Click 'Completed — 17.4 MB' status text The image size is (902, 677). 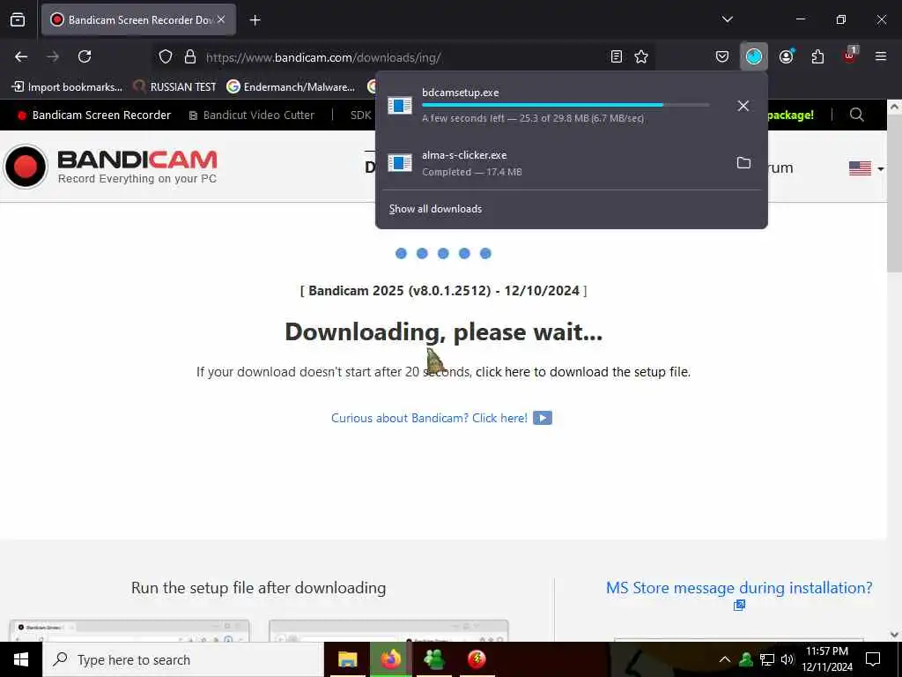pyautogui.click(x=472, y=172)
